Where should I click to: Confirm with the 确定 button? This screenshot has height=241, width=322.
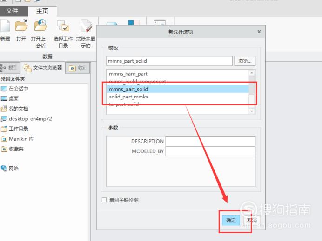(231, 220)
